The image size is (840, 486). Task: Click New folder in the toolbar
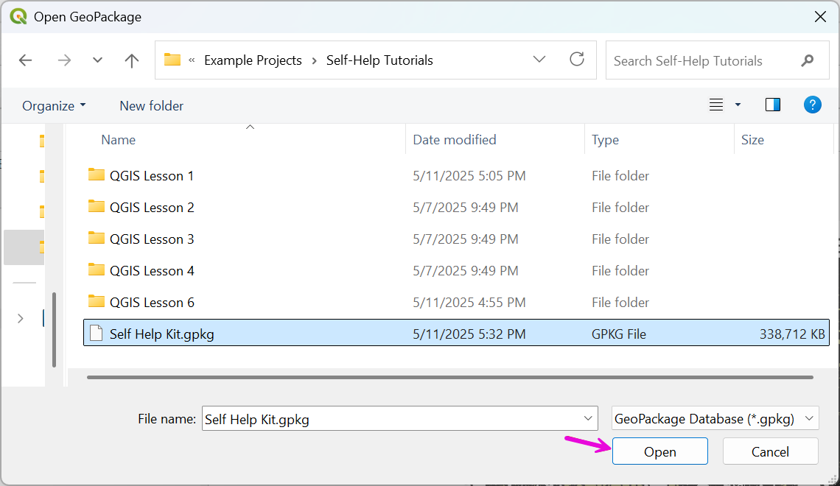click(152, 105)
